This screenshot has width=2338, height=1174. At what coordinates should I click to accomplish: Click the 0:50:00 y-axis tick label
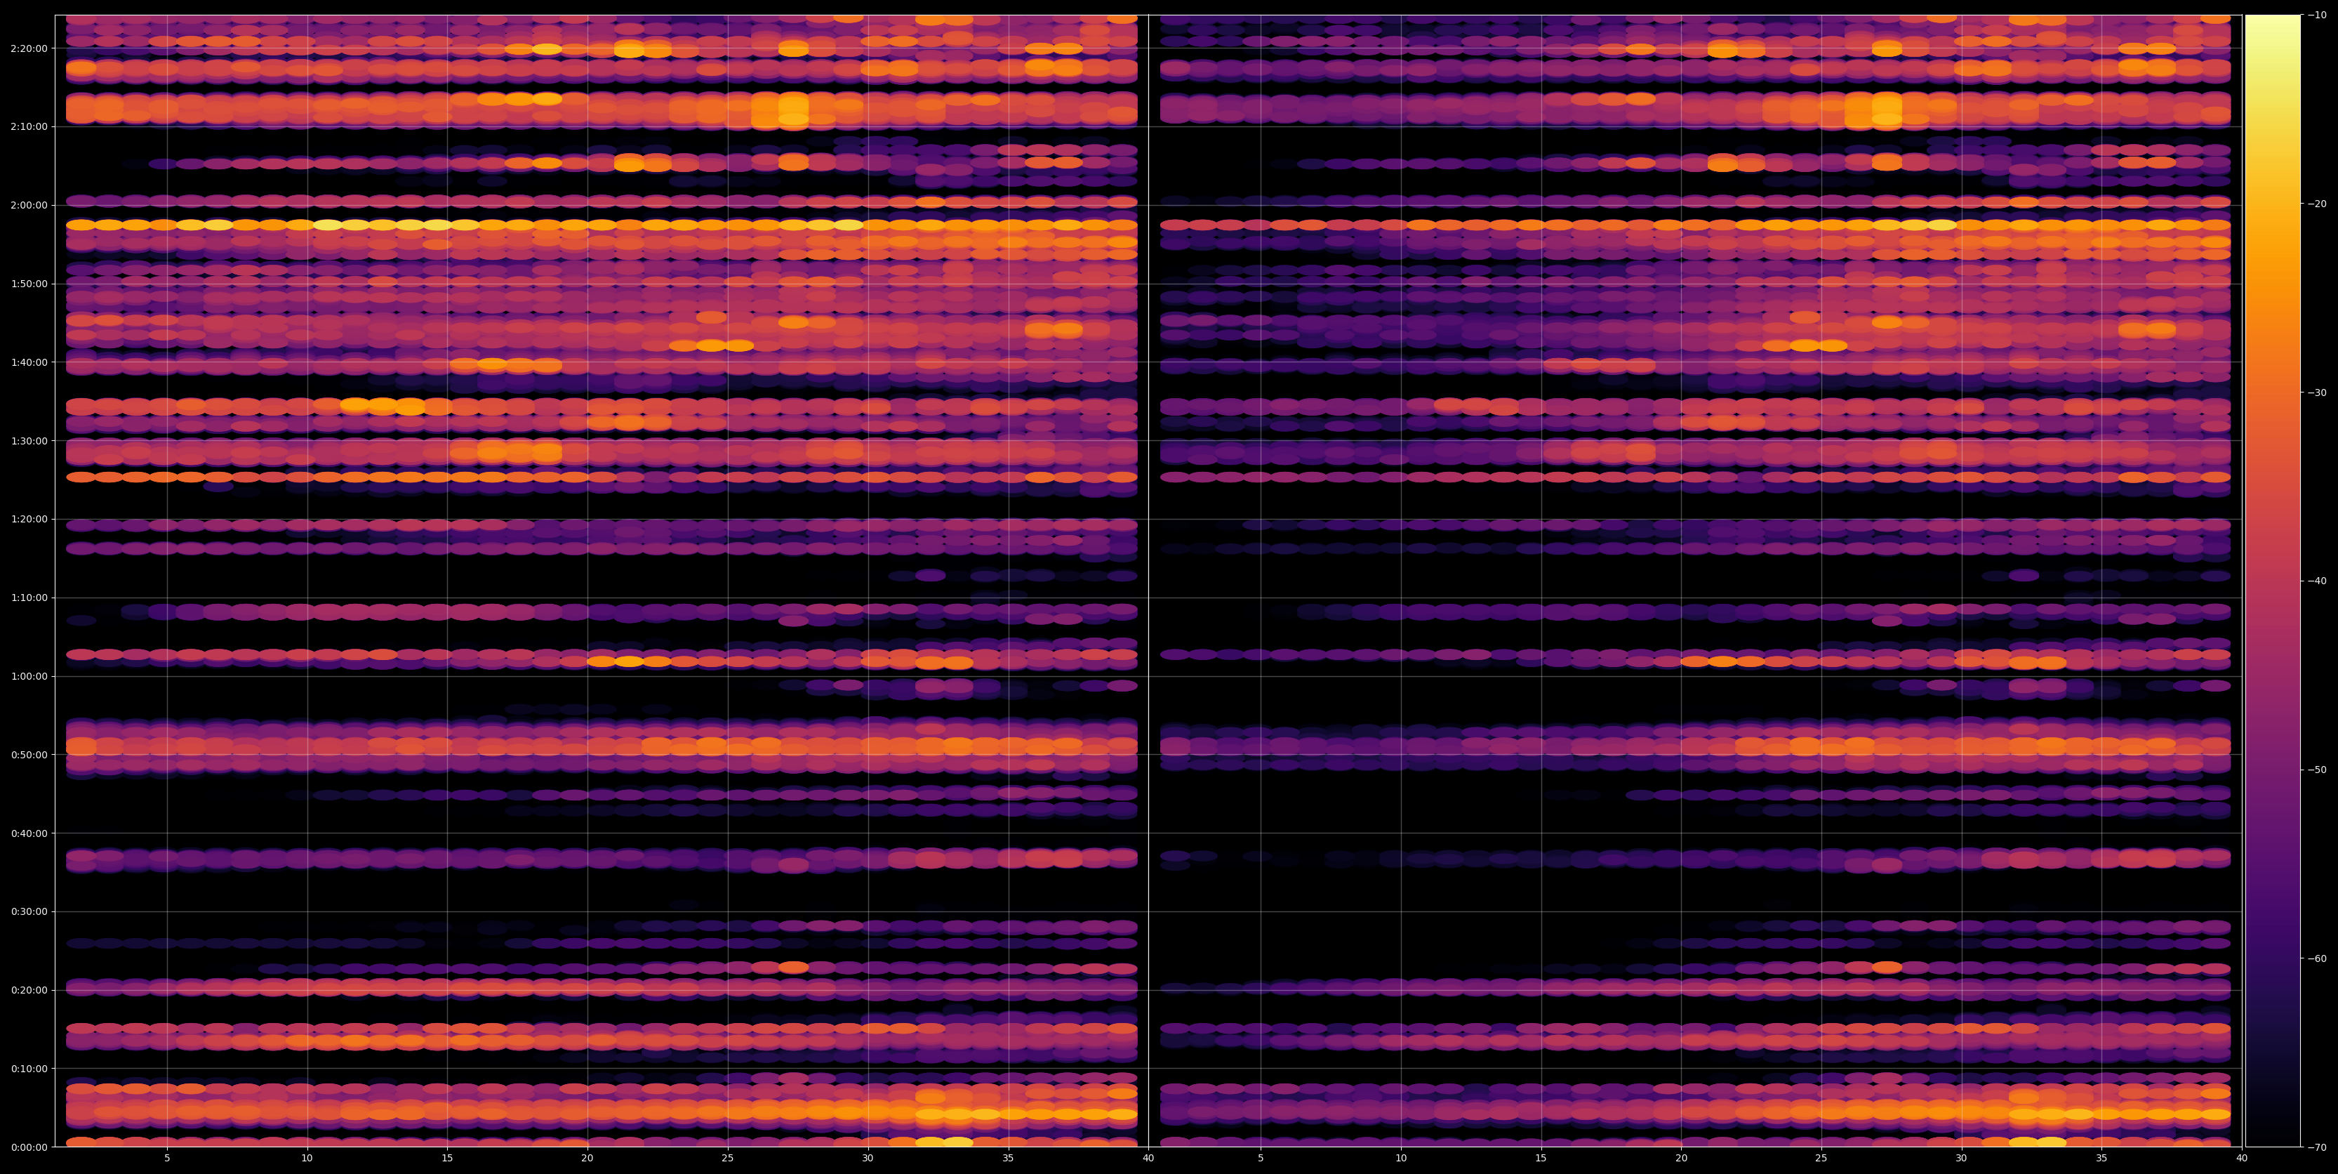click(29, 755)
